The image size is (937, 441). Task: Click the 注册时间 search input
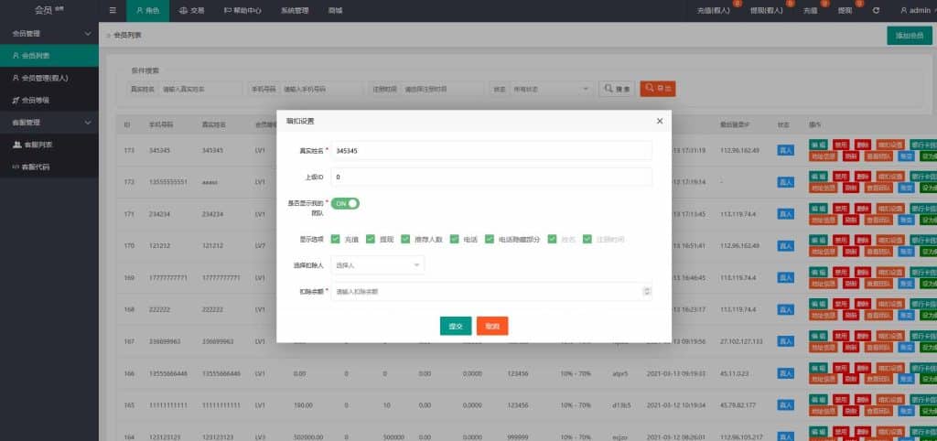tap(443, 89)
